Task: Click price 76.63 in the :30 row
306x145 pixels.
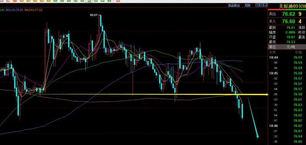Action: pyautogui.click(x=298, y=105)
